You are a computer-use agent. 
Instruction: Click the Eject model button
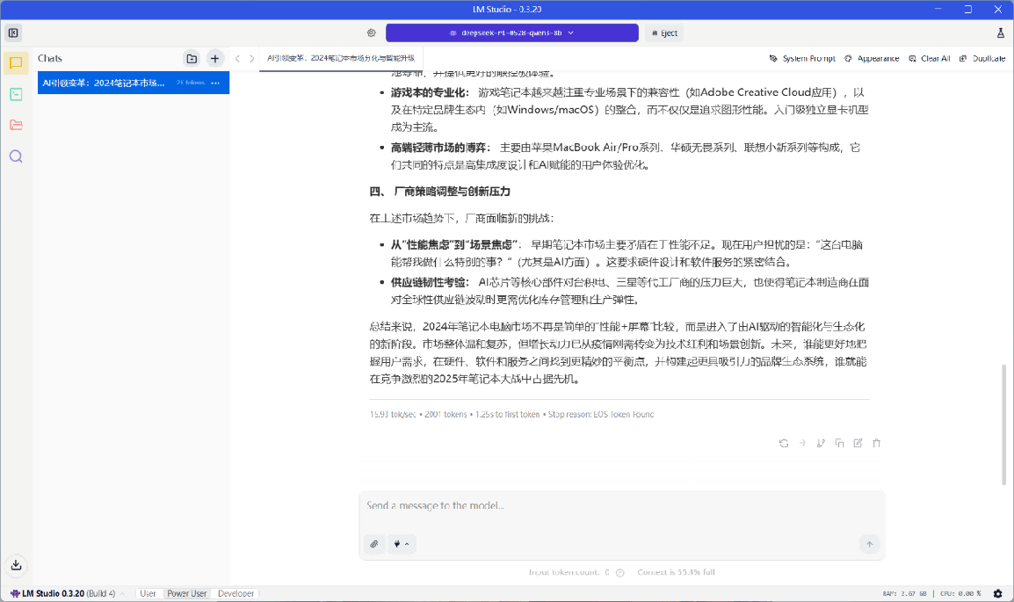click(x=664, y=33)
